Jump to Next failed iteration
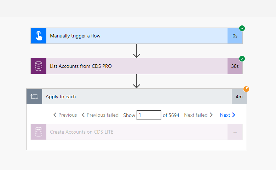The height and width of the screenshot is (170, 276). pos(198,115)
